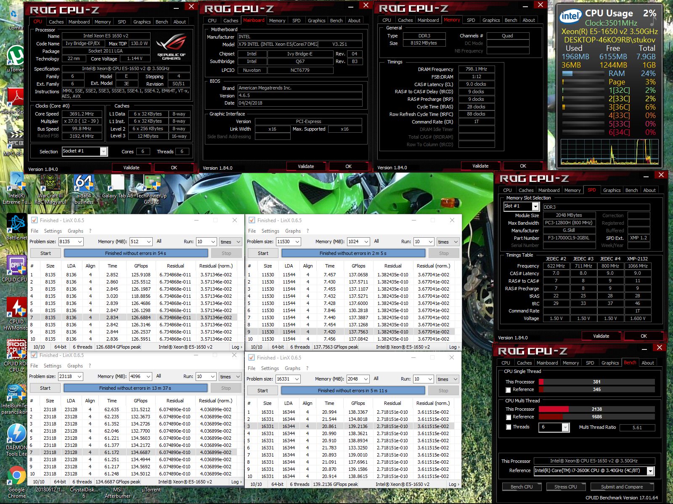The width and height of the screenshot is (673, 504).
Task: Click Stop in 16331 LinX window
Action: [443, 391]
